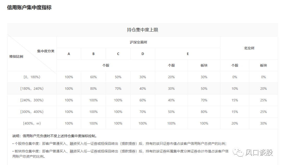Click the row labeled [400%，∞)
Screen dimensions: 282x165
32,123
